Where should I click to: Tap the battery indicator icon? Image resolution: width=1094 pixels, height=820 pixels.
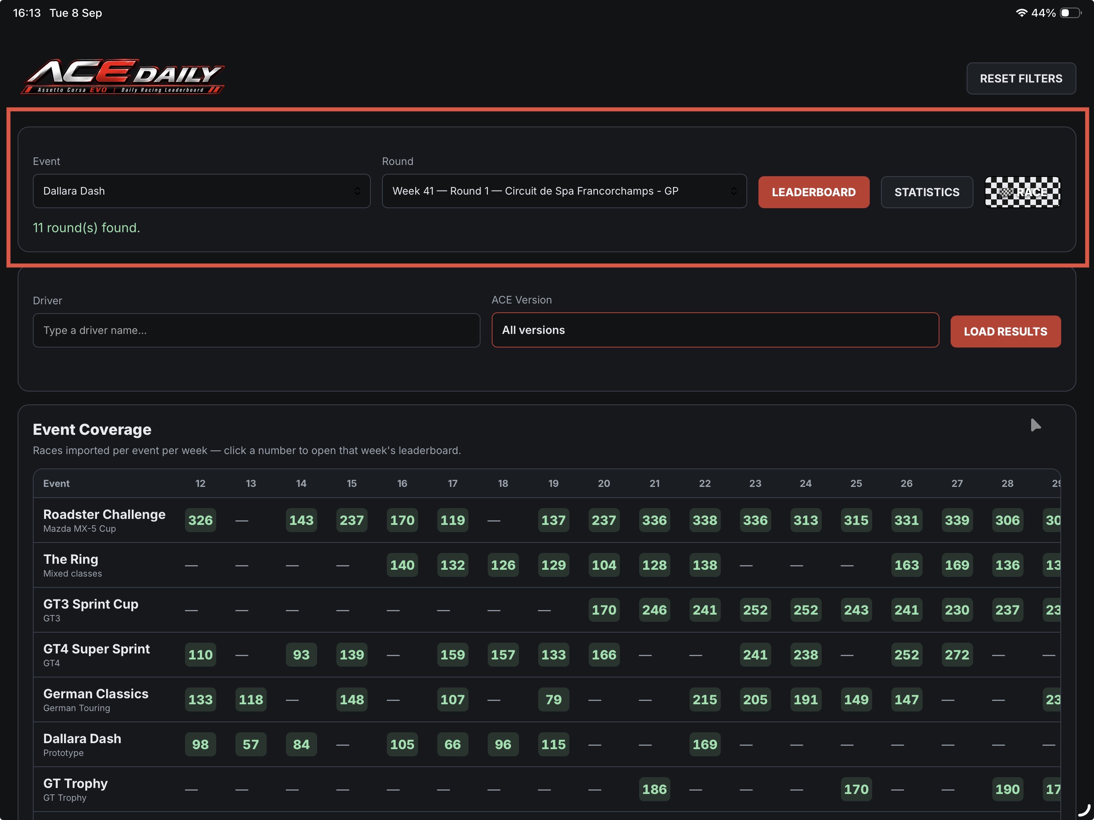click(1071, 13)
